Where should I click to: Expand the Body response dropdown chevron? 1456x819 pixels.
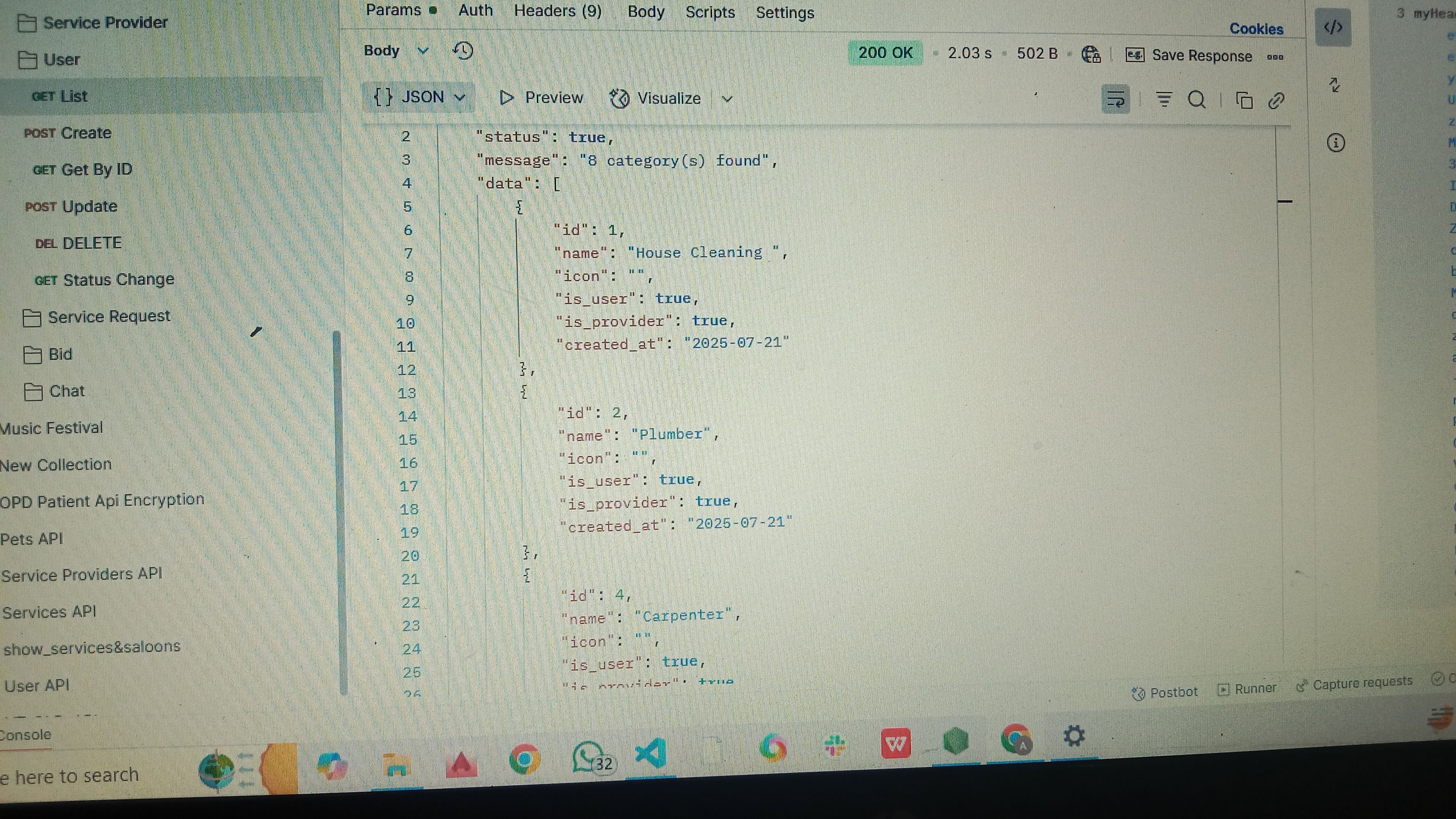pyautogui.click(x=423, y=51)
